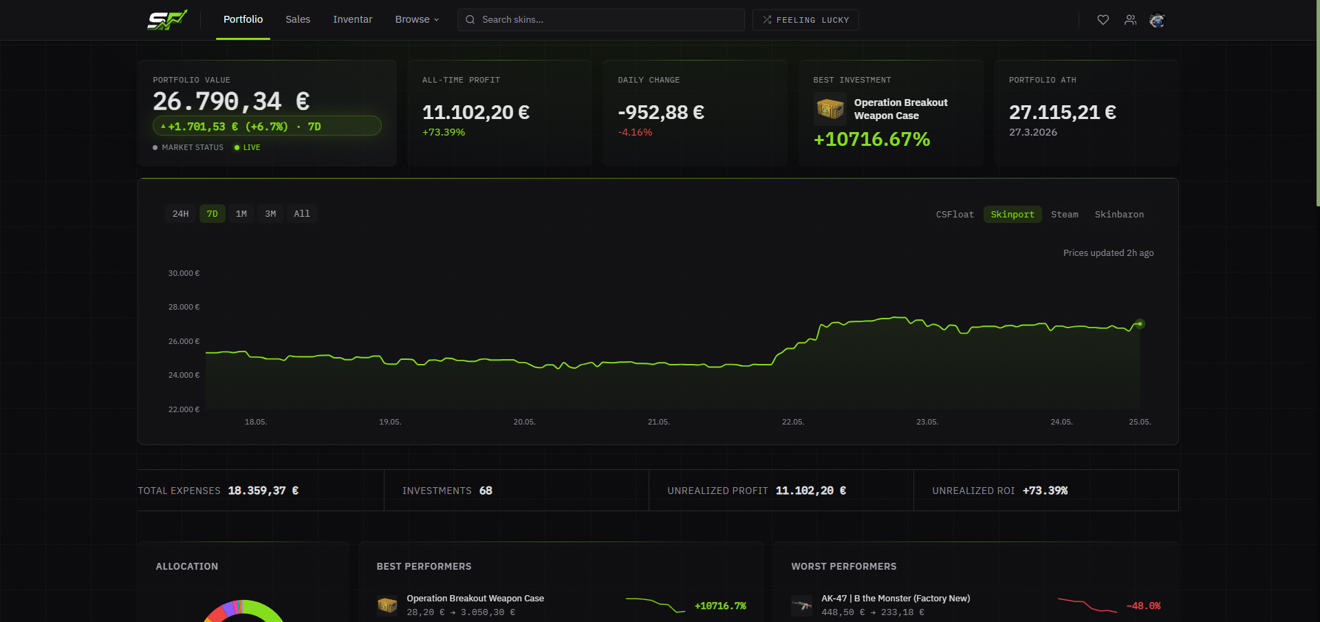Click the 7D gain badge under portfolio value
This screenshot has height=622, width=1320.
[267, 127]
